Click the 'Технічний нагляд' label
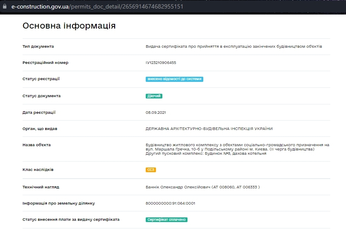 (41, 187)
